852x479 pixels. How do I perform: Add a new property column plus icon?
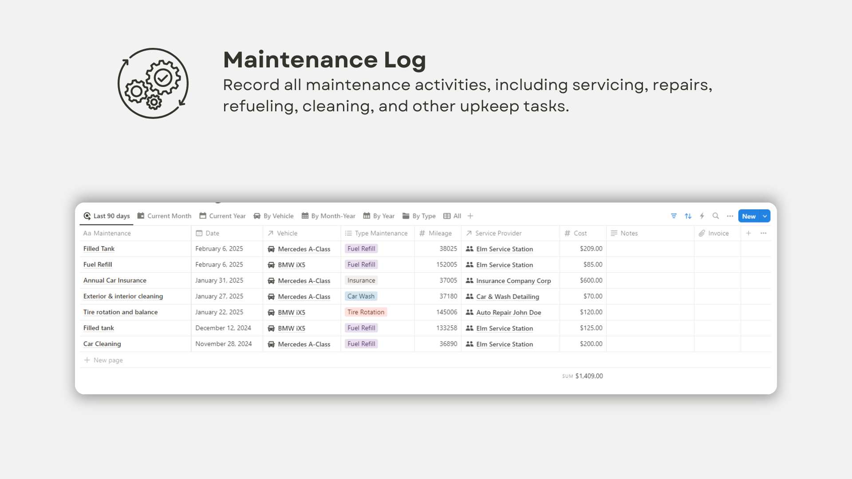click(x=749, y=233)
